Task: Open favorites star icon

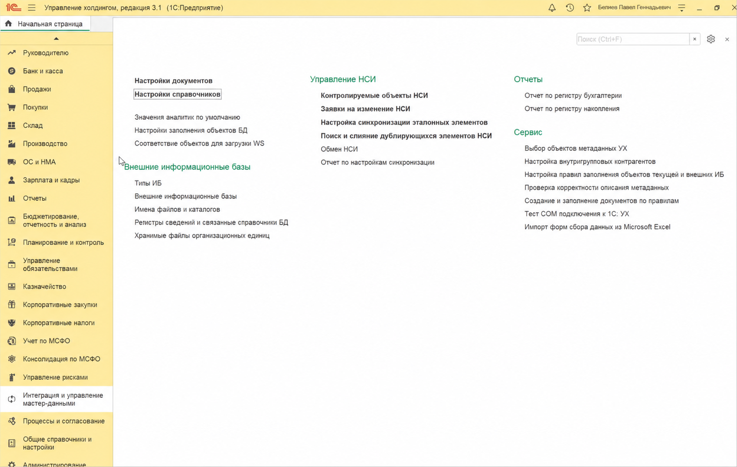Action: click(x=587, y=7)
